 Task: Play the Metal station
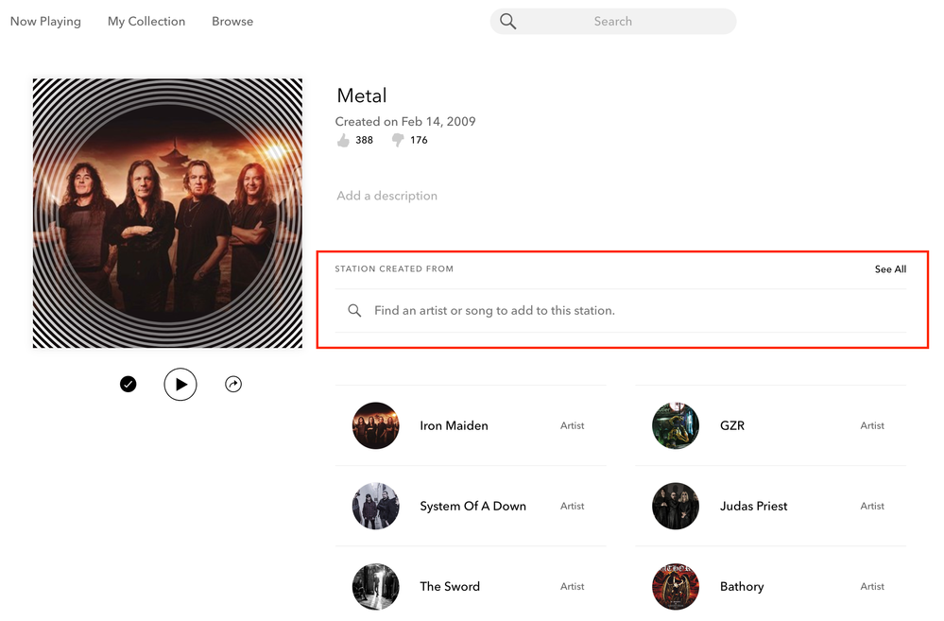180,385
